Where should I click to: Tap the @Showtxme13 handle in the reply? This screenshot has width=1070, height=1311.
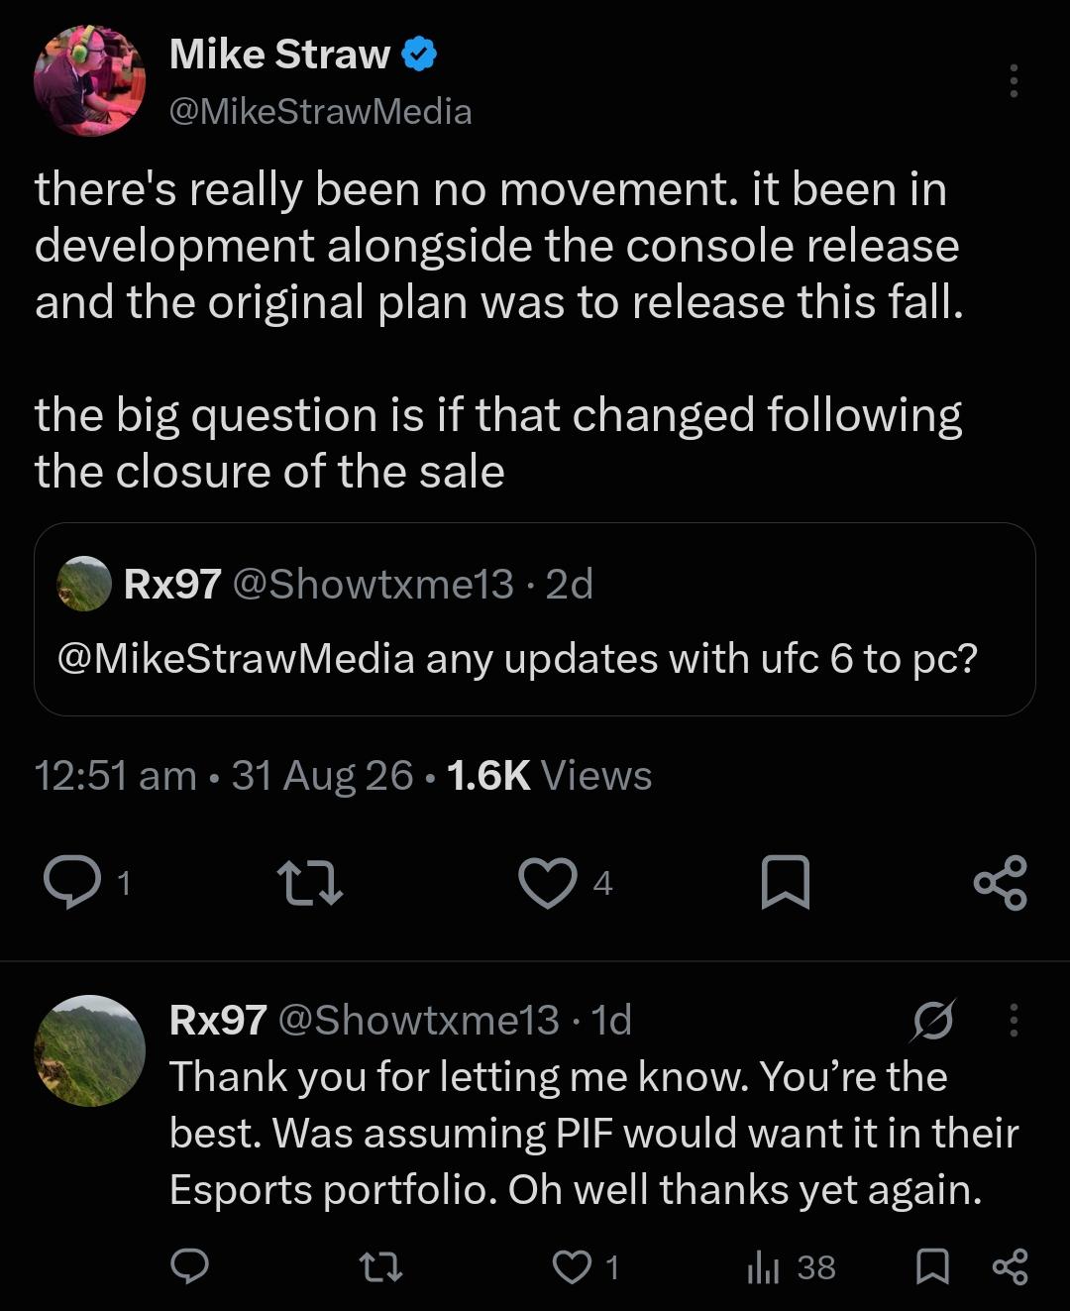pyautogui.click(x=418, y=1020)
